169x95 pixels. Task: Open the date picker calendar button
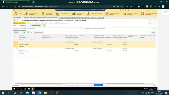(44, 26)
